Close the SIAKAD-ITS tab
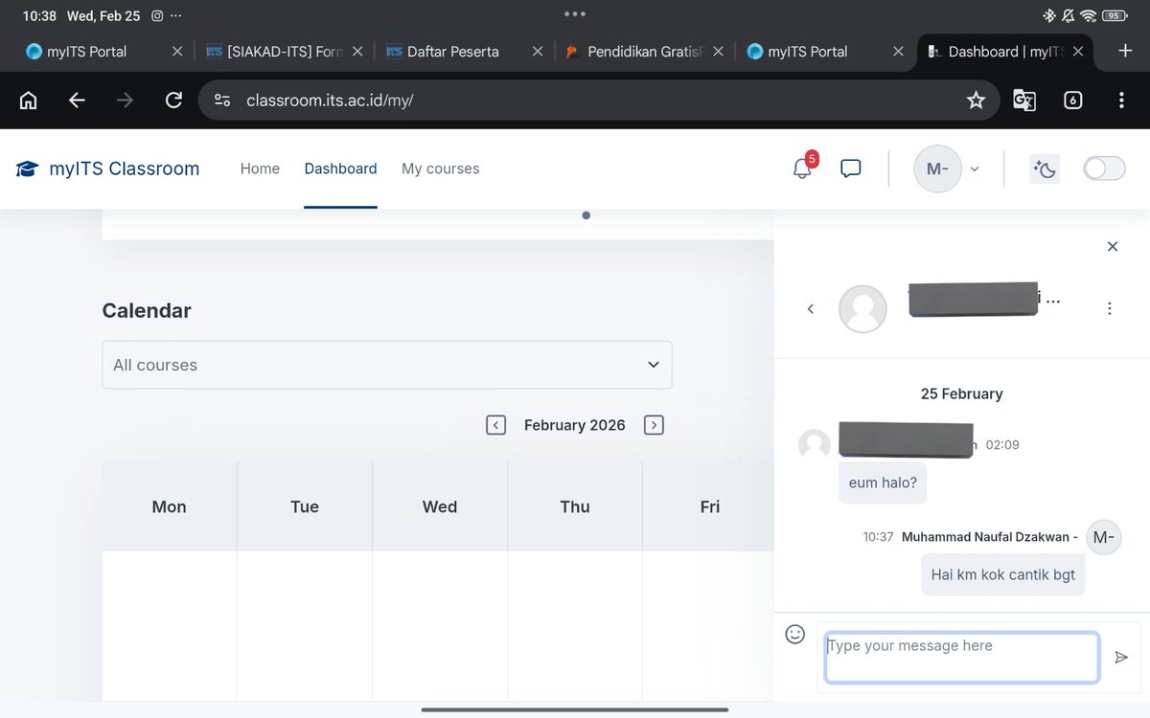The width and height of the screenshot is (1150, 718). pyautogui.click(x=357, y=52)
